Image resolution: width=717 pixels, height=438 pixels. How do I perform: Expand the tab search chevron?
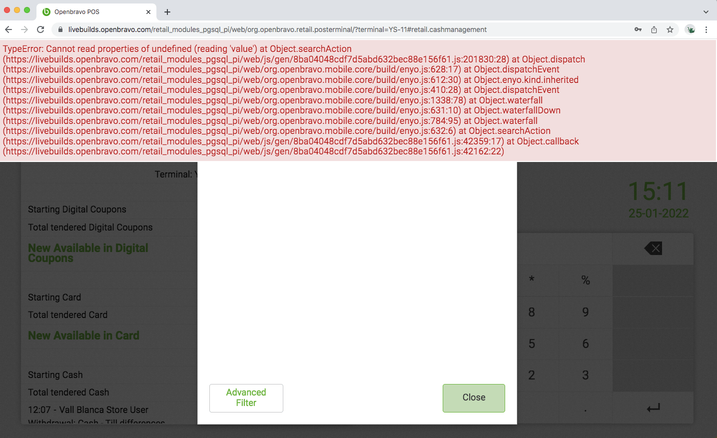(x=706, y=11)
